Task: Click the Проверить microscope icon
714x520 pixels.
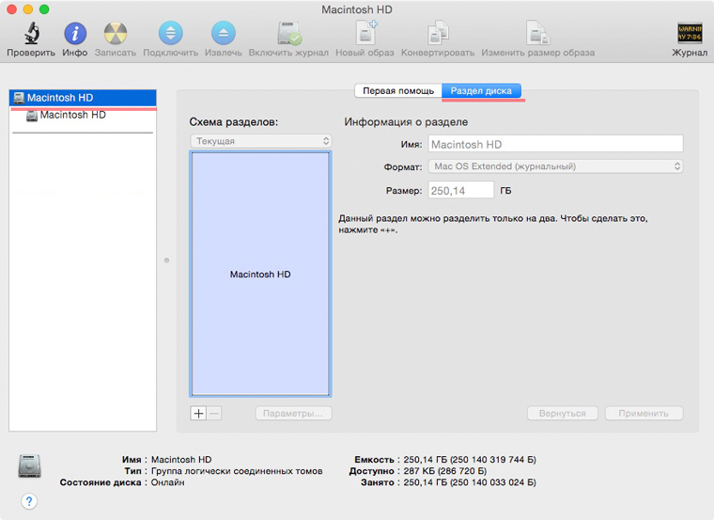Action: (x=31, y=34)
